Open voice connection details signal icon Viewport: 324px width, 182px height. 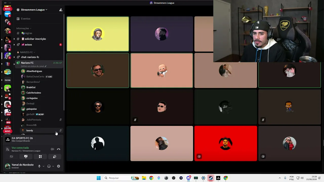tap(8, 149)
